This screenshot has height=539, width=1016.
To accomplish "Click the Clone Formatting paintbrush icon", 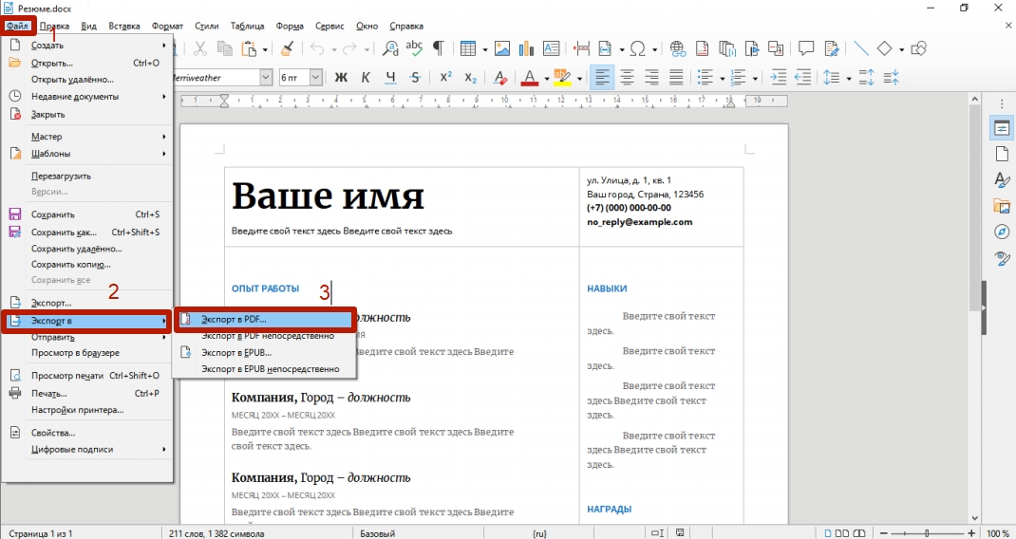I will [286, 48].
